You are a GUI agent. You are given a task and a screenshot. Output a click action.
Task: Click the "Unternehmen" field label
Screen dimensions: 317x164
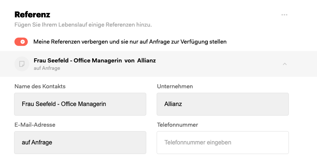click(x=175, y=86)
